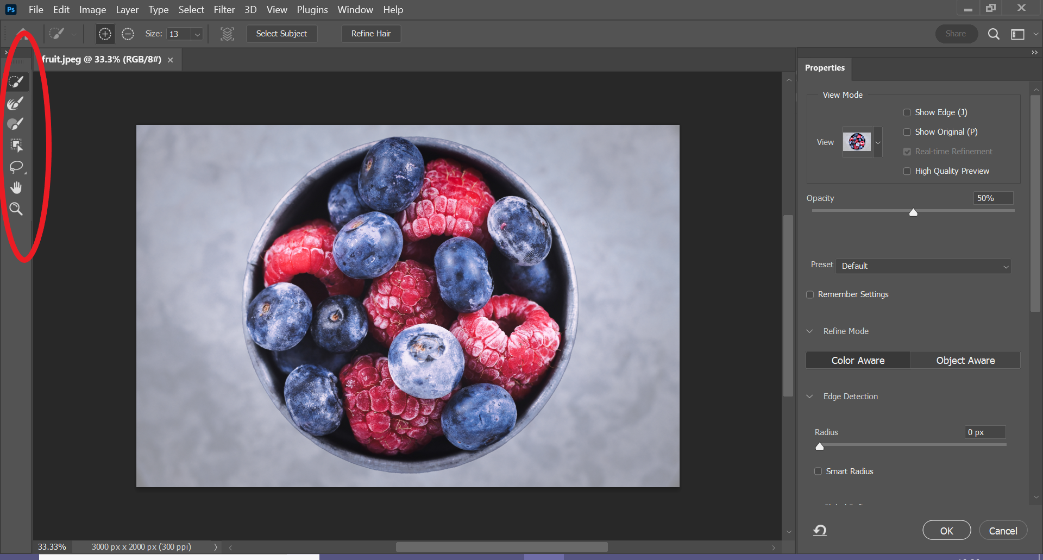Screen dimensions: 1043x560
Task: Open the Layer menu
Action: (x=127, y=10)
